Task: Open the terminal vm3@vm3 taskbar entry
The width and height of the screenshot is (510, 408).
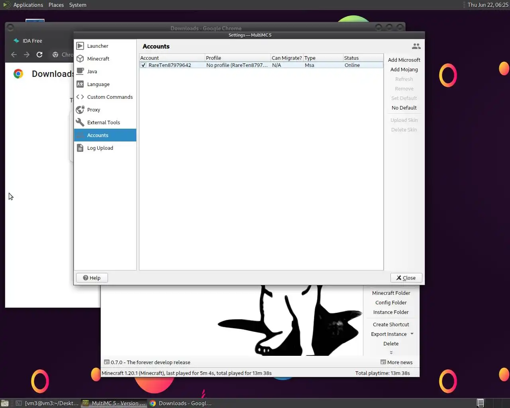Action: pos(47,403)
